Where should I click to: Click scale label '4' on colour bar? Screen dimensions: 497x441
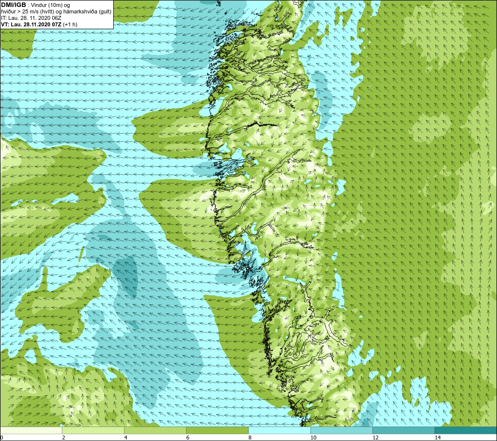click(126, 438)
